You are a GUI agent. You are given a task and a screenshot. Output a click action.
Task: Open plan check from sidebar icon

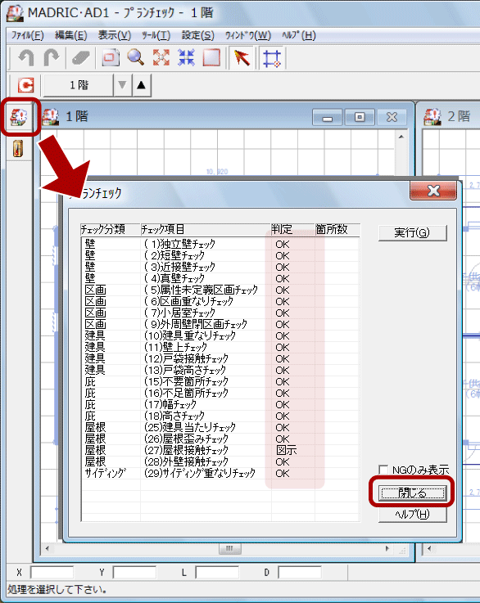pyautogui.click(x=19, y=117)
